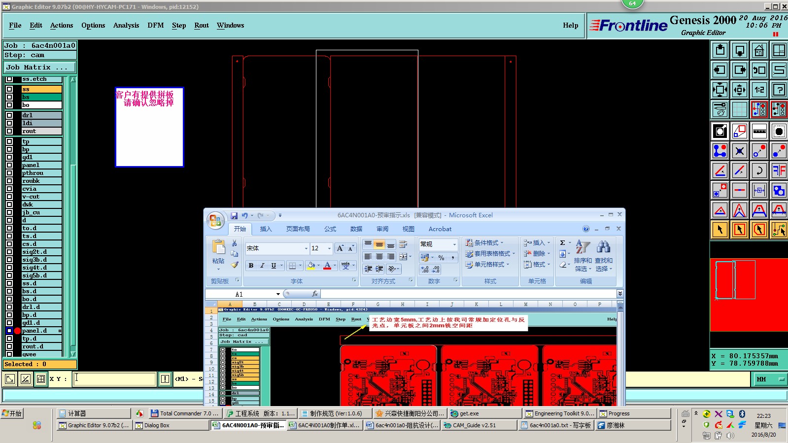Click the Excel underline icon
Image resolution: width=788 pixels, height=443 pixels.
tap(274, 266)
